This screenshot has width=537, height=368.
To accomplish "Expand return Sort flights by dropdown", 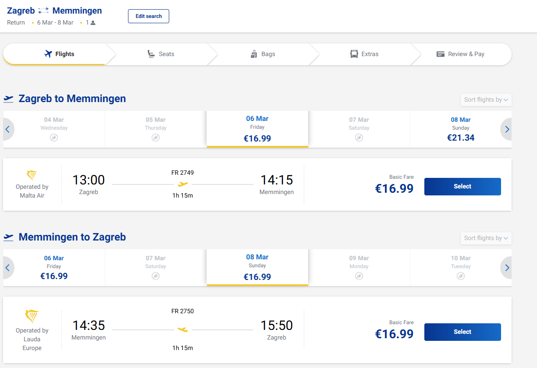I will (486, 238).
